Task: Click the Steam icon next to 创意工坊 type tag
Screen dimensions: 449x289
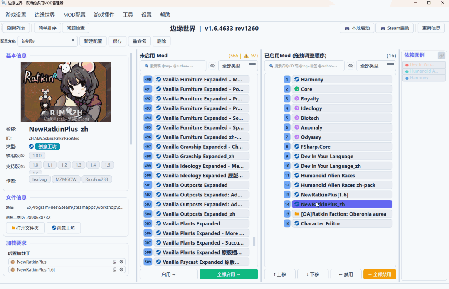Action: tap(31, 147)
